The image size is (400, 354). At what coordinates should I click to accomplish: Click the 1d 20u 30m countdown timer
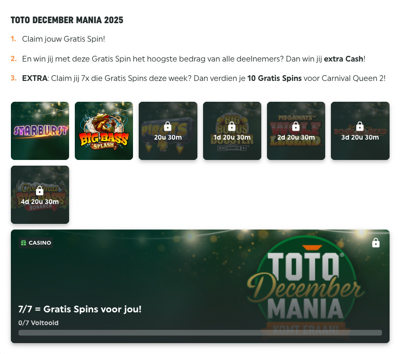232,137
